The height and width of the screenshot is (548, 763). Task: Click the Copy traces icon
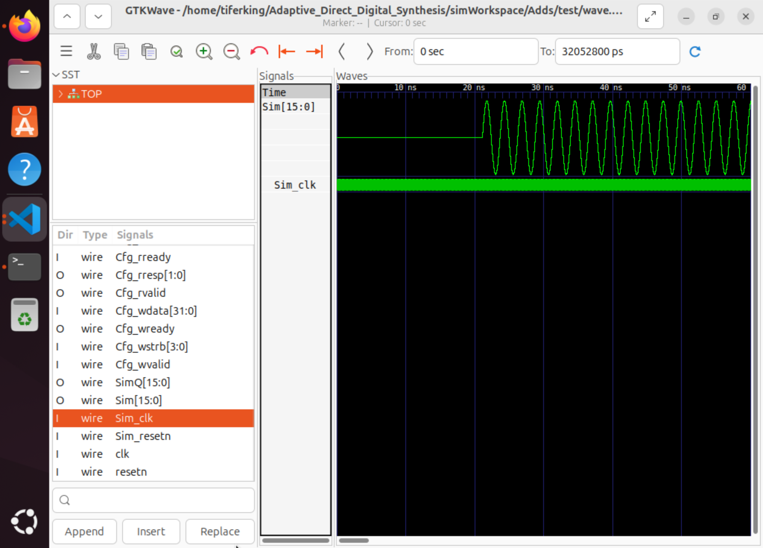click(121, 51)
